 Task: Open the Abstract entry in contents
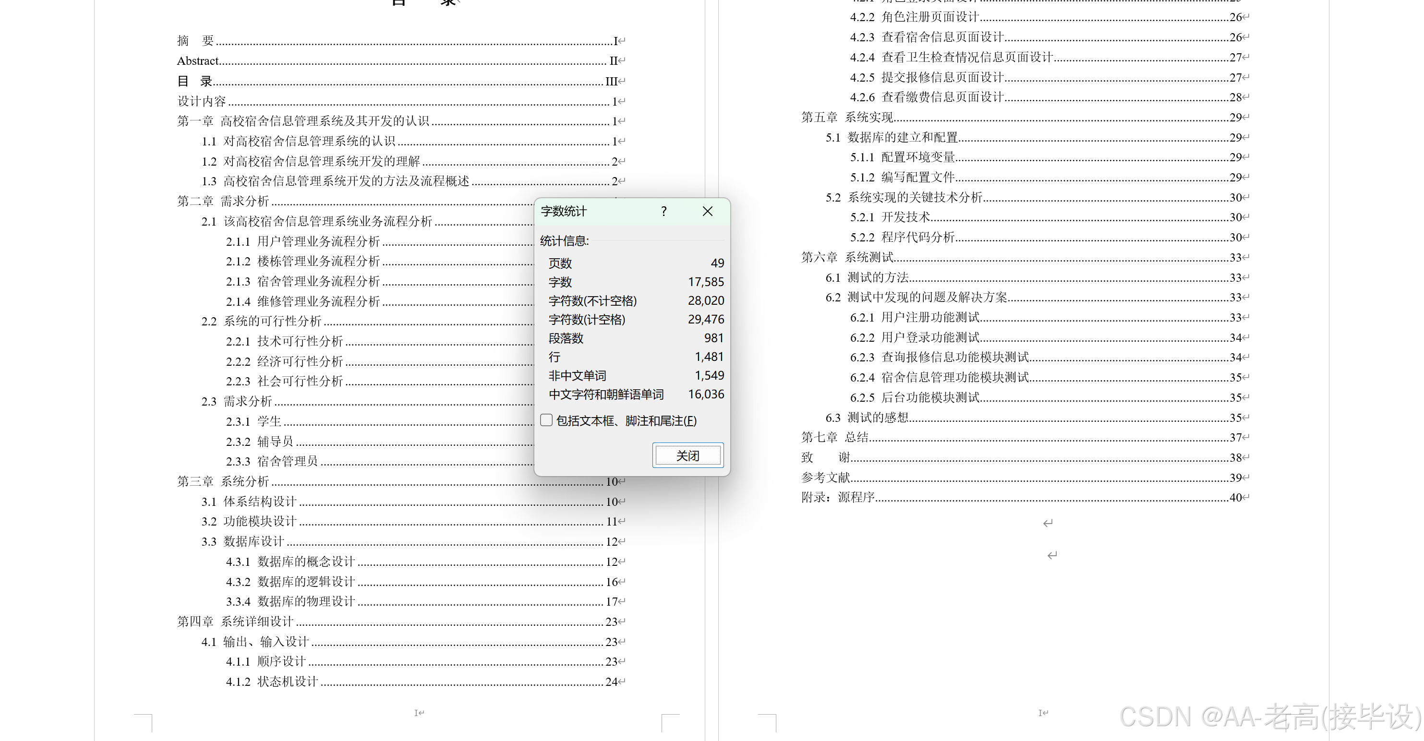coord(198,61)
